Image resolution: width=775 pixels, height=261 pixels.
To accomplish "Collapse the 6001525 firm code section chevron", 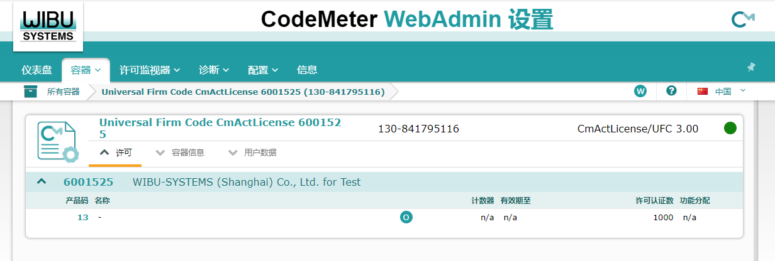I will [x=42, y=182].
